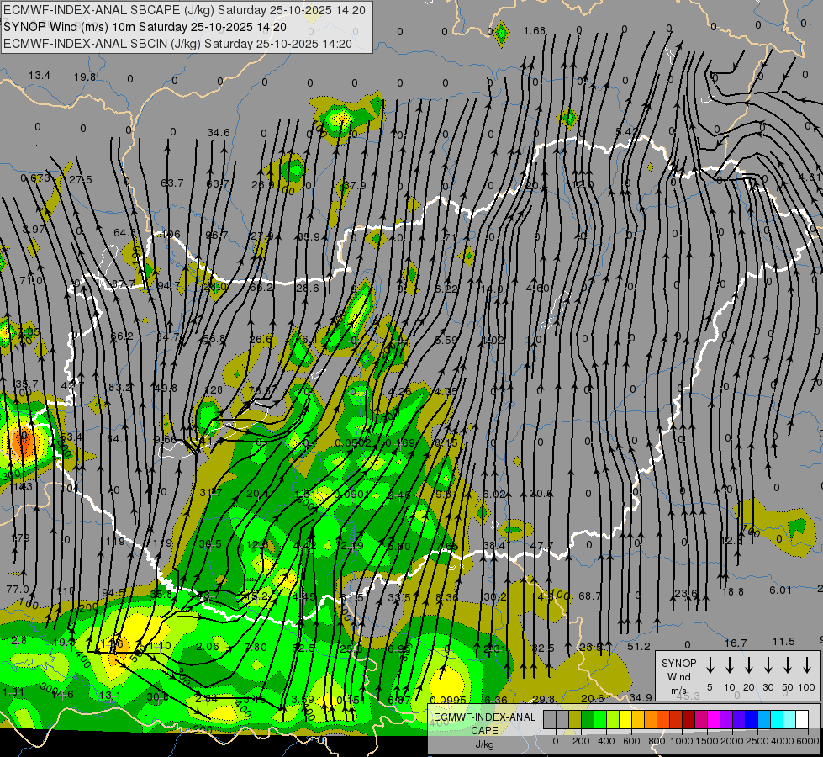Click the 4000 tick label on CAPE scale

click(783, 741)
